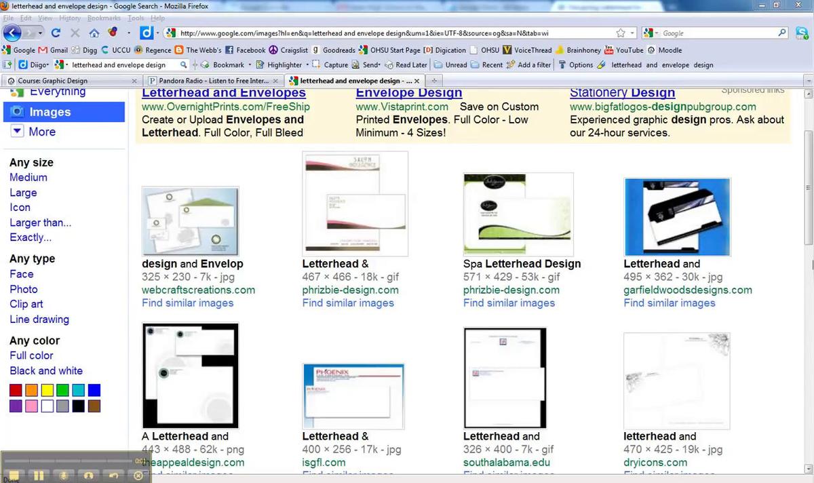Click the Diigo Capture tool
Screen dimensions: 814x483
pyautogui.click(x=330, y=65)
